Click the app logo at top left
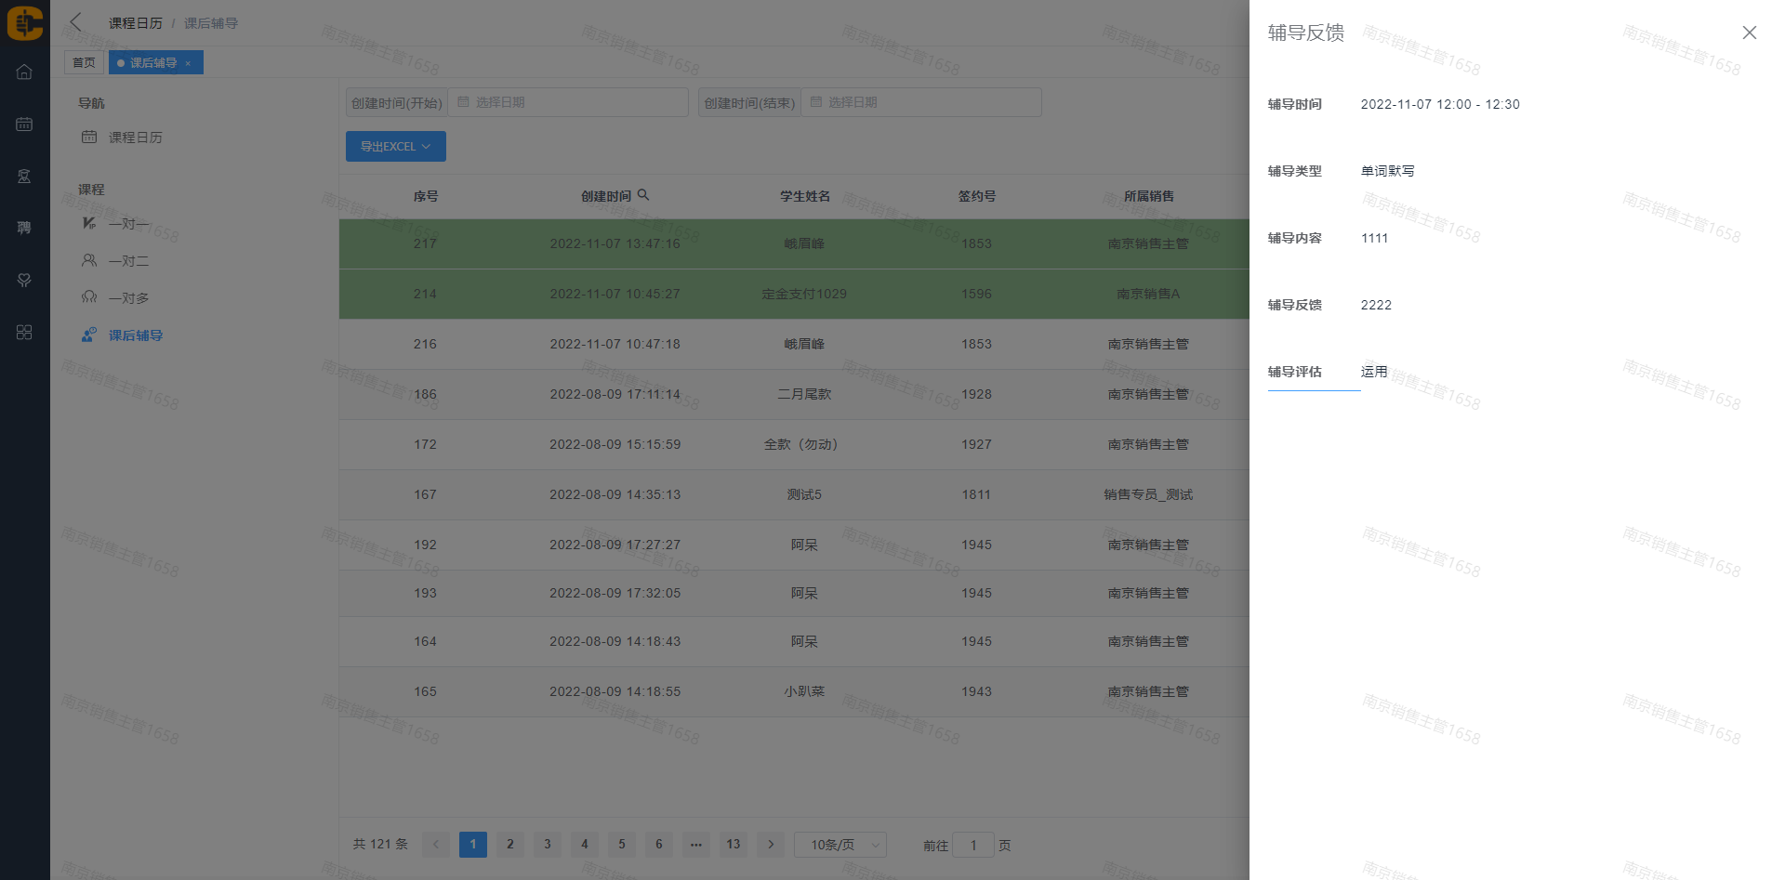 tap(25, 22)
